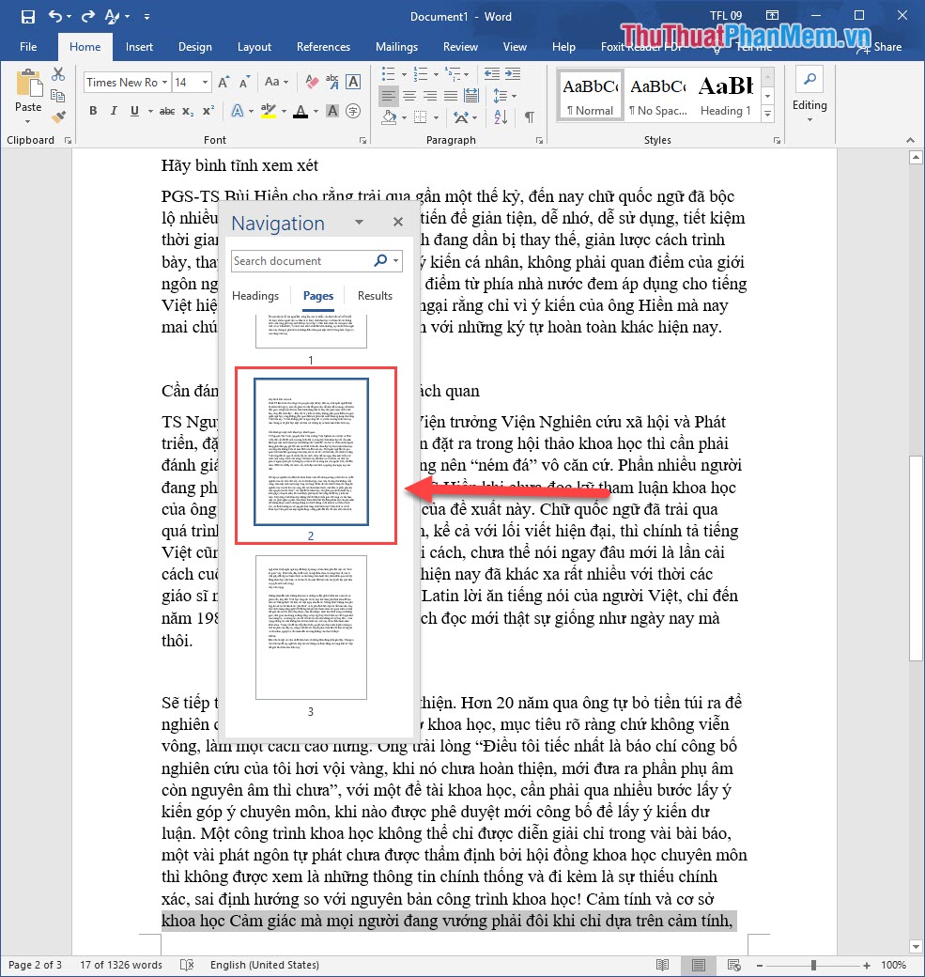Apply red font color

point(301,111)
